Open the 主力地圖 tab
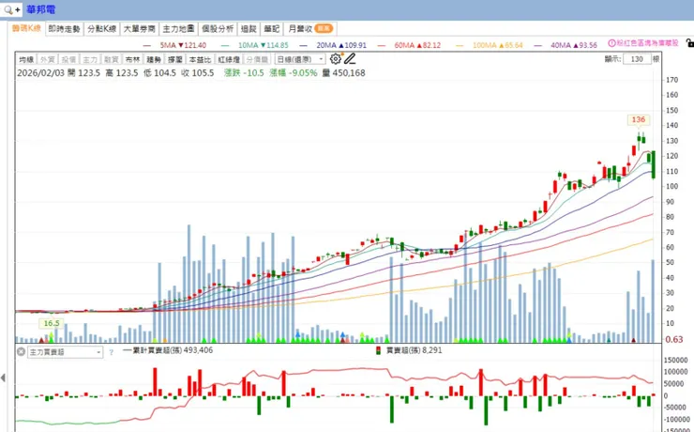The image size is (694, 432). (178, 29)
